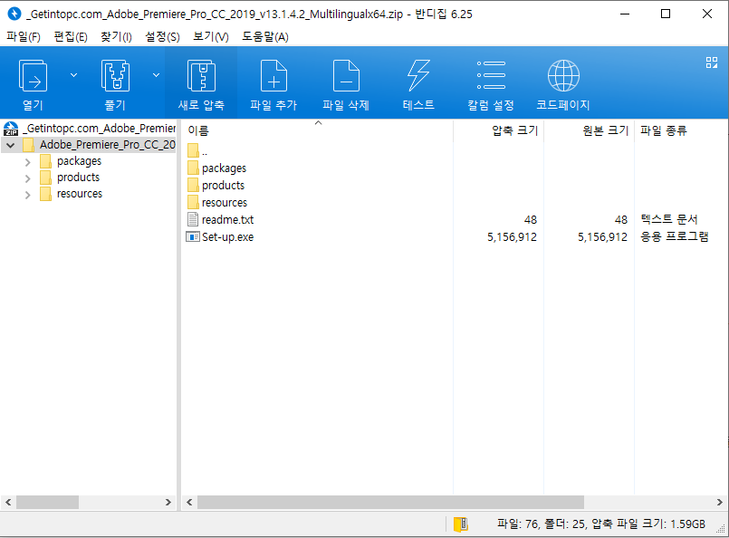Open the 파일(F) menu
The width and height of the screenshot is (729, 538).
(x=24, y=37)
